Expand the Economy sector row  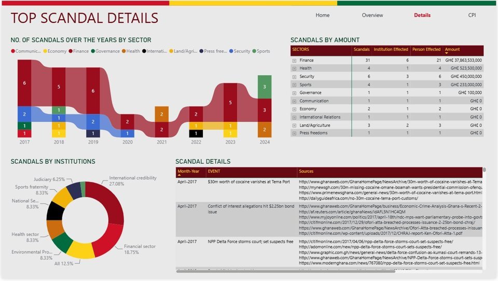[295, 109]
